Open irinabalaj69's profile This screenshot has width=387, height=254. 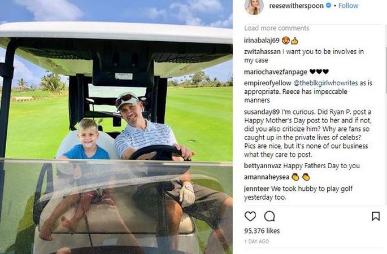[262, 40]
